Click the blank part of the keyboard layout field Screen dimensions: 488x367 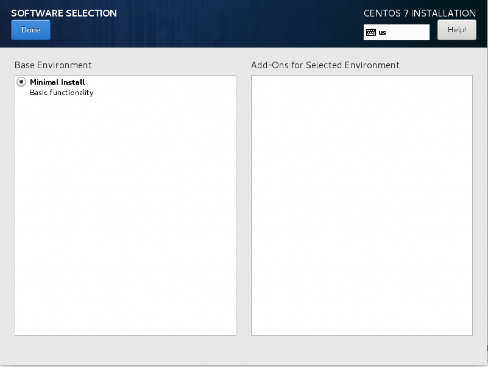(408, 32)
